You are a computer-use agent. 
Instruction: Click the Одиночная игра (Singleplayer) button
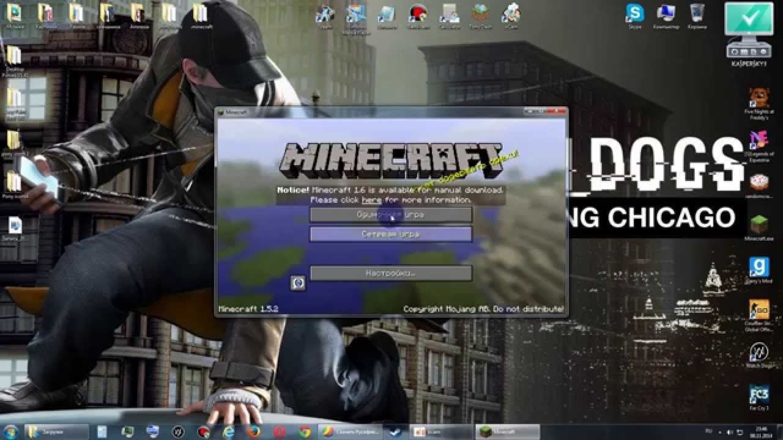tap(391, 215)
